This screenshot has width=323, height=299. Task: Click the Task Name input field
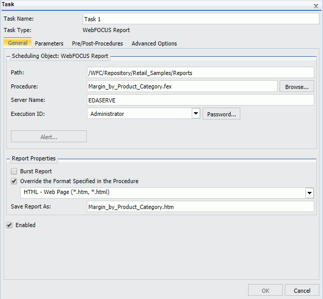(x=201, y=19)
